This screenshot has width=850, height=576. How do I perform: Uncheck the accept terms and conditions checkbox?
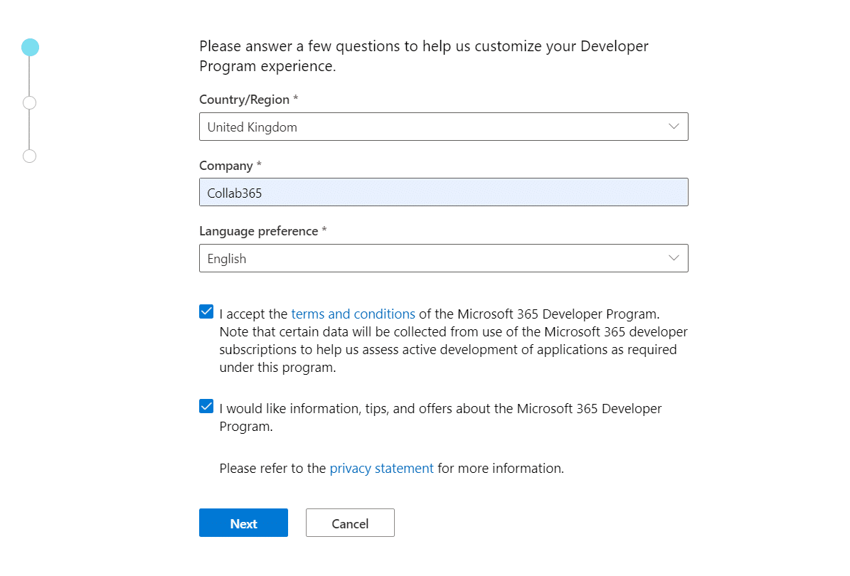(x=206, y=311)
